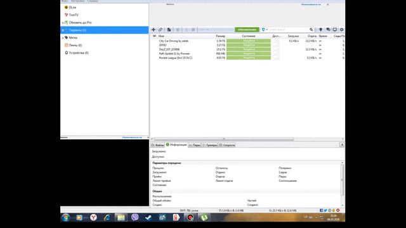Click the Add Torrent plus icon
The height and width of the screenshot is (228, 406).
point(154,30)
